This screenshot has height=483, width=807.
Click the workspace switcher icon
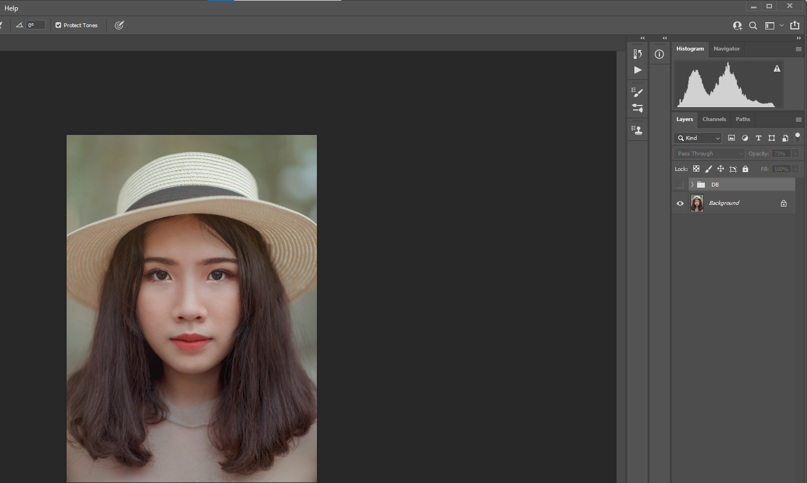coord(770,26)
